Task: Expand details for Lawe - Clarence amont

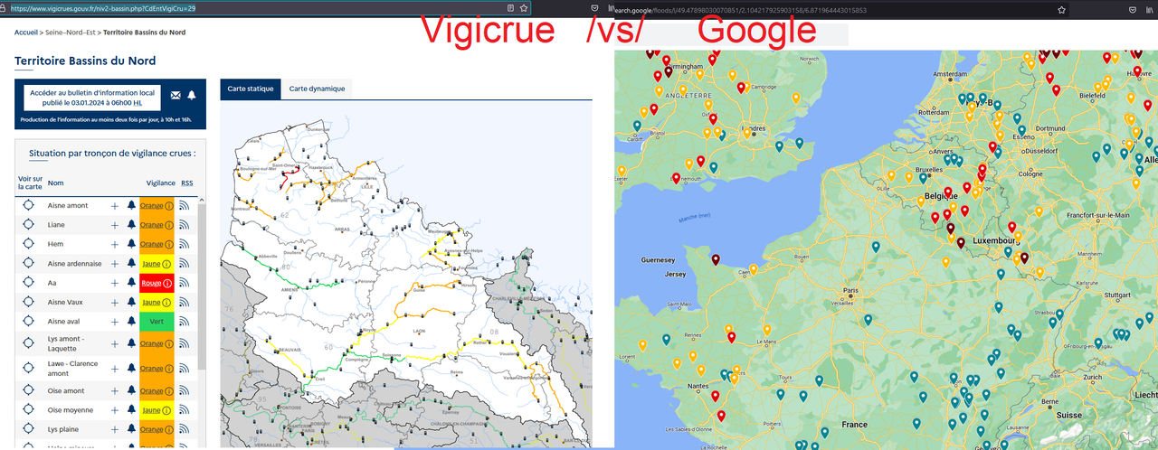Action: [x=115, y=368]
